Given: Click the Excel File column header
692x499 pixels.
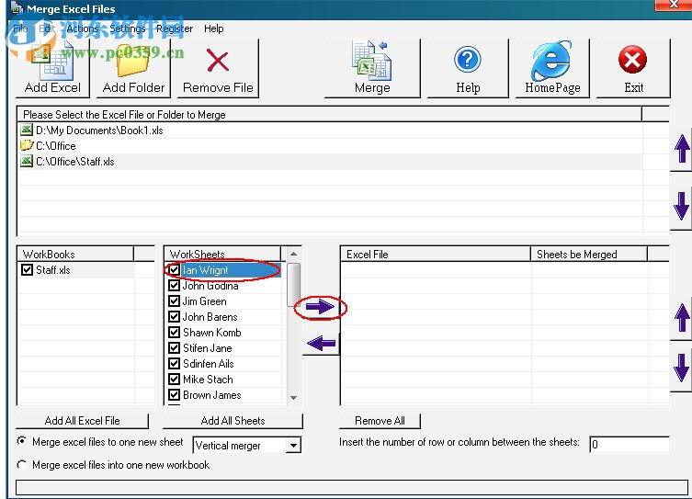Looking at the screenshot, I should pyautogui.click(x=436, y=255).
